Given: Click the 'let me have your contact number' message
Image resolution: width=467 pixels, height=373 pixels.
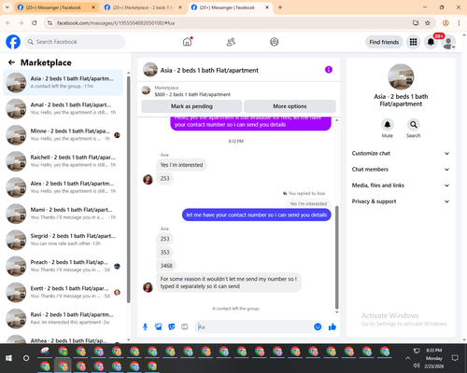Looking at the screenshot, I should click(257, 214).
